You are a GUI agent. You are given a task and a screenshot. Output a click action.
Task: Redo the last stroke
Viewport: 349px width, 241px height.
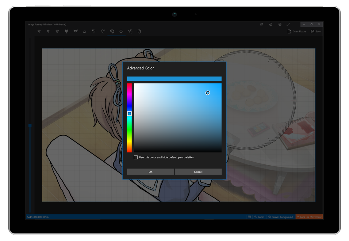click(103, 31)
